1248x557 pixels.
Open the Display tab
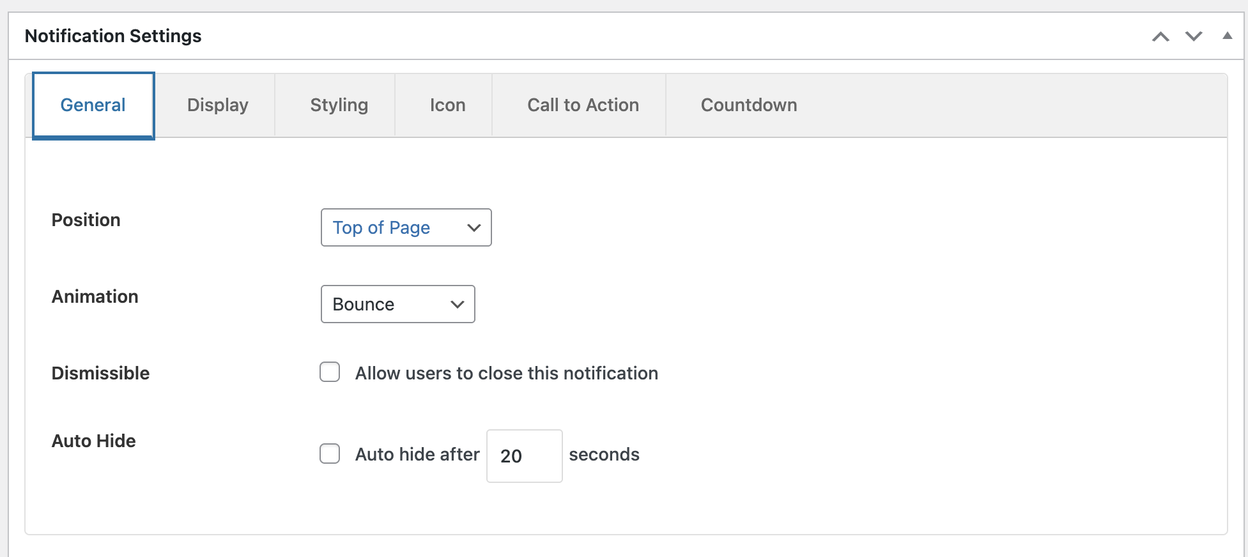pyautogui.click(x=217, y=105)
